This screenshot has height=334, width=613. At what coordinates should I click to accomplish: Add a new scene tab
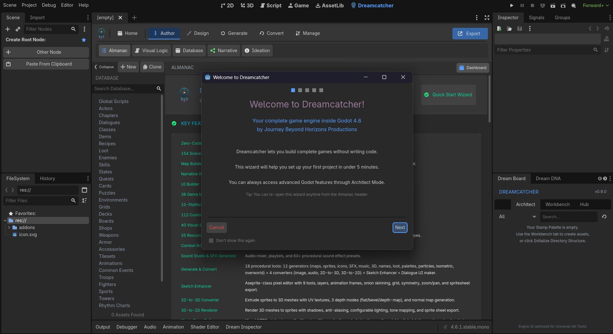tap(134, 18)
